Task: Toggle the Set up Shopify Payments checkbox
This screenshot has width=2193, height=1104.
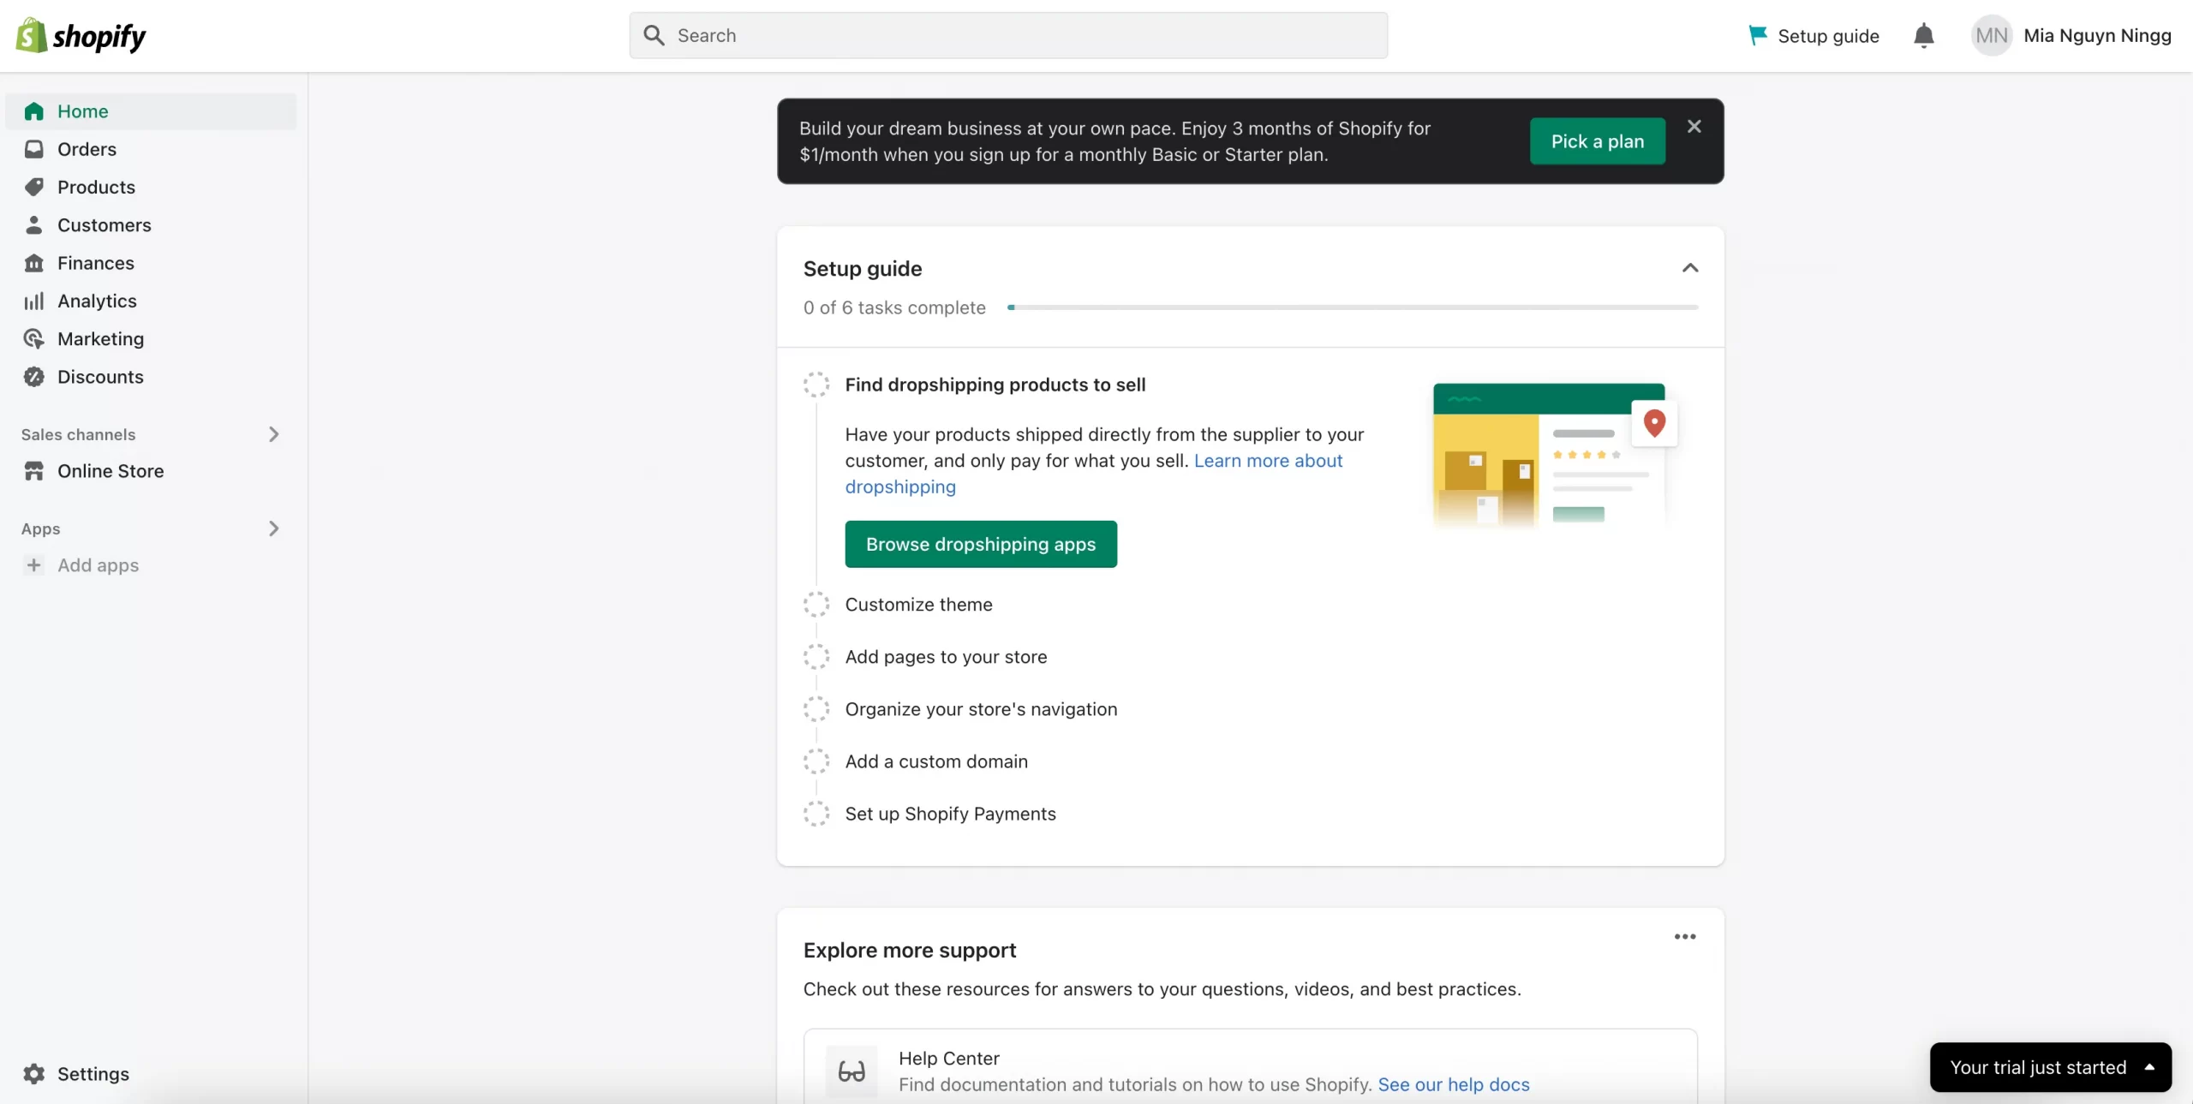Action: (x=816, y=814)
